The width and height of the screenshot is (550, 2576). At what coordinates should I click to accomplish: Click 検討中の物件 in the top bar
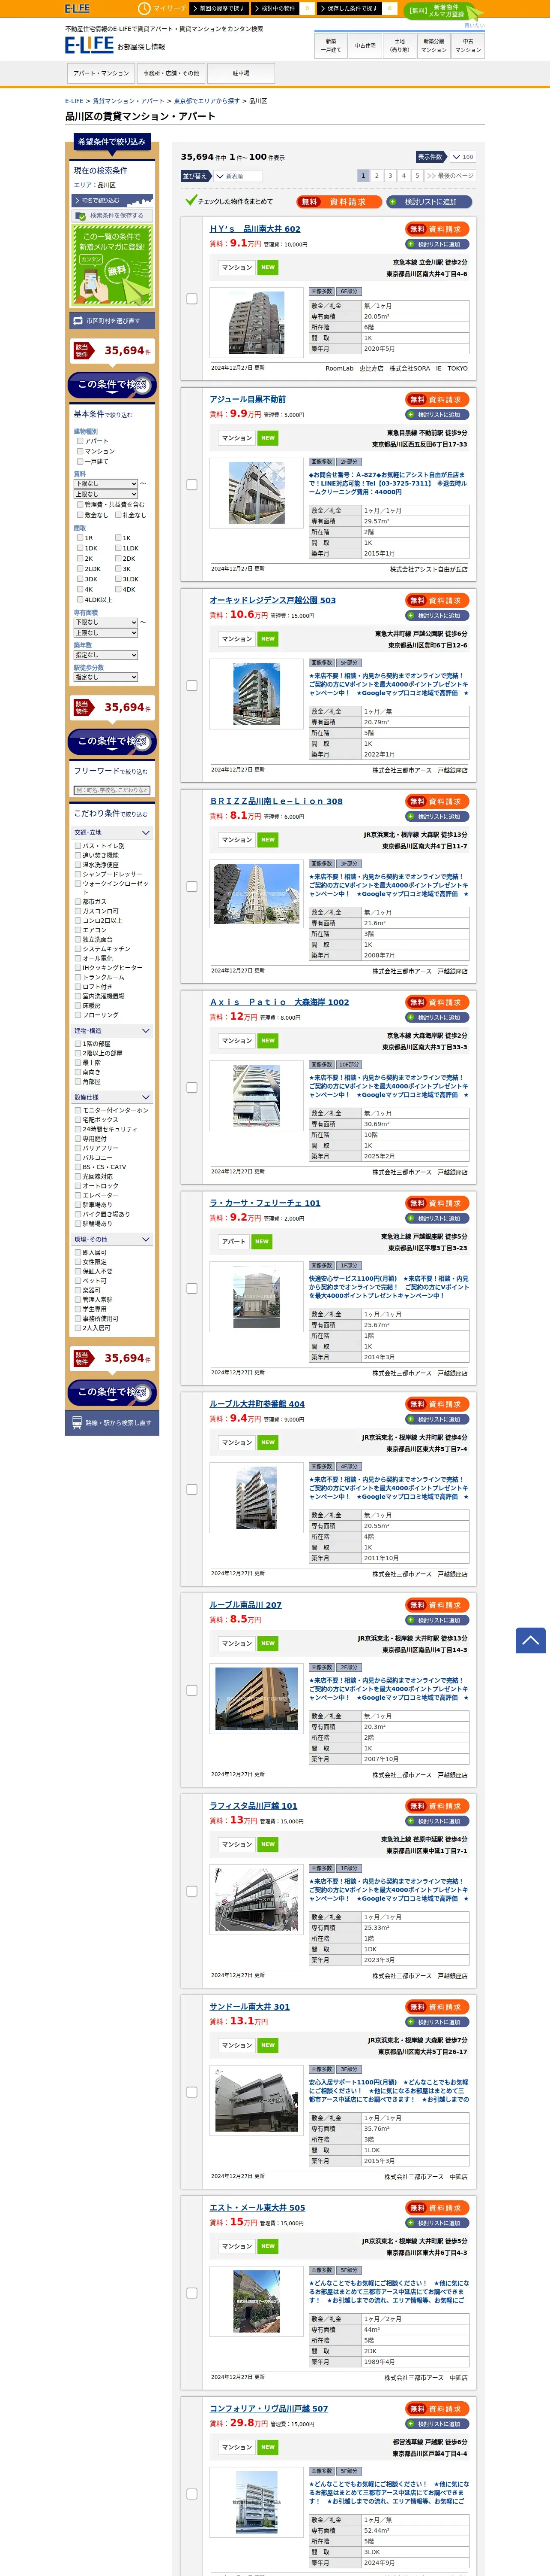tap(276, 8)
